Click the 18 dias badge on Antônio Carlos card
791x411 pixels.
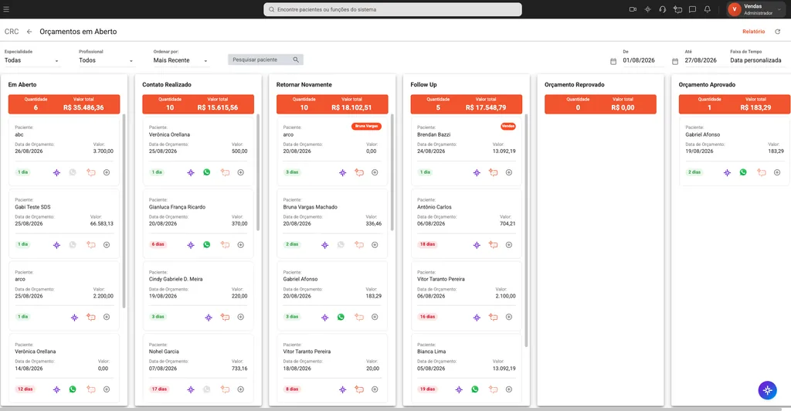tap(427, 244)
